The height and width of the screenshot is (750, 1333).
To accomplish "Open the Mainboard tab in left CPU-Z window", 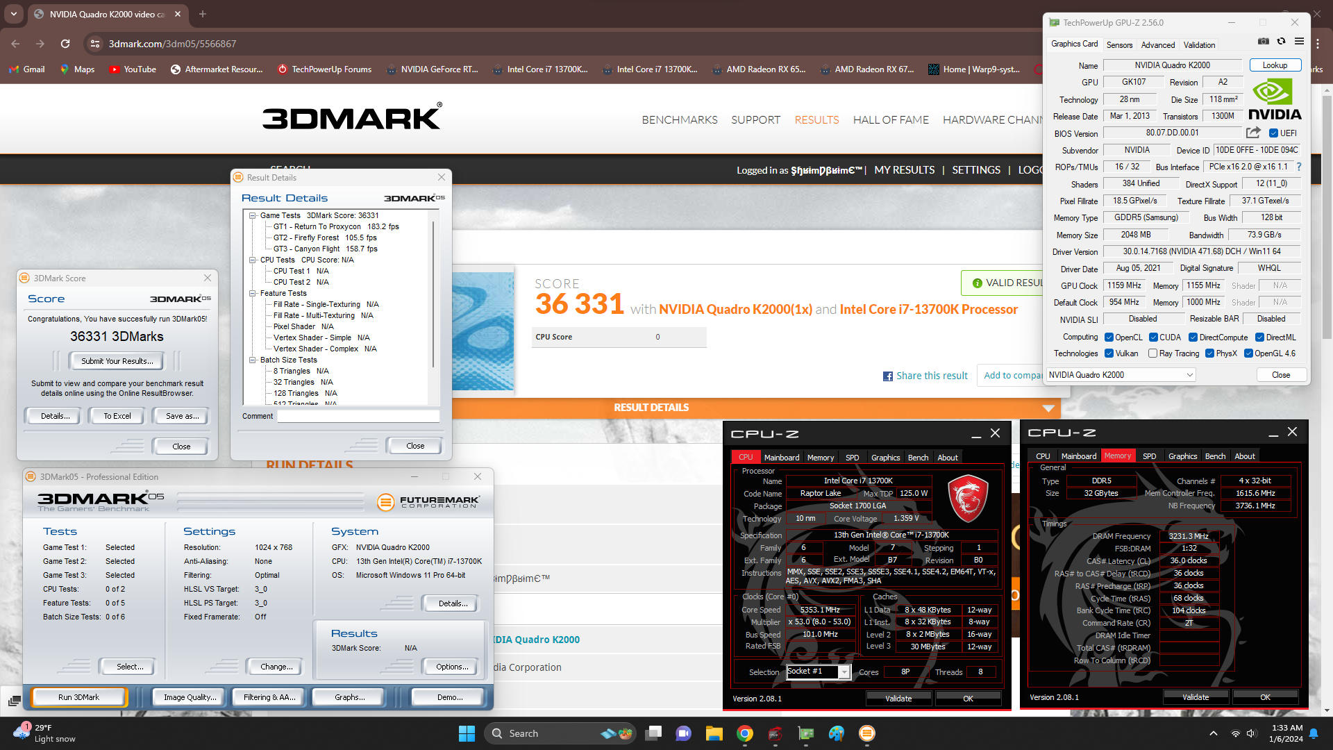I will 782,458.
